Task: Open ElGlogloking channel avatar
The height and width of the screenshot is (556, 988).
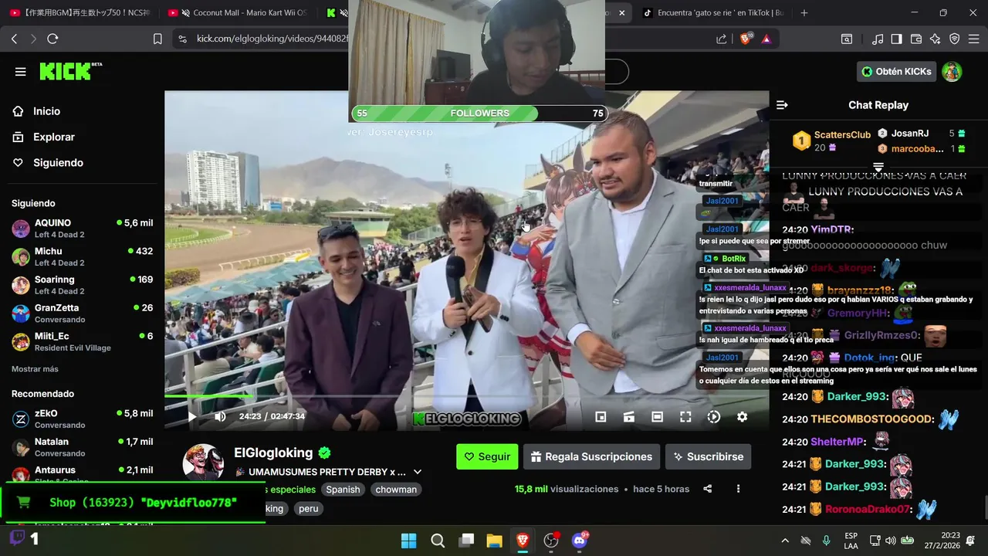Action: 204,462
